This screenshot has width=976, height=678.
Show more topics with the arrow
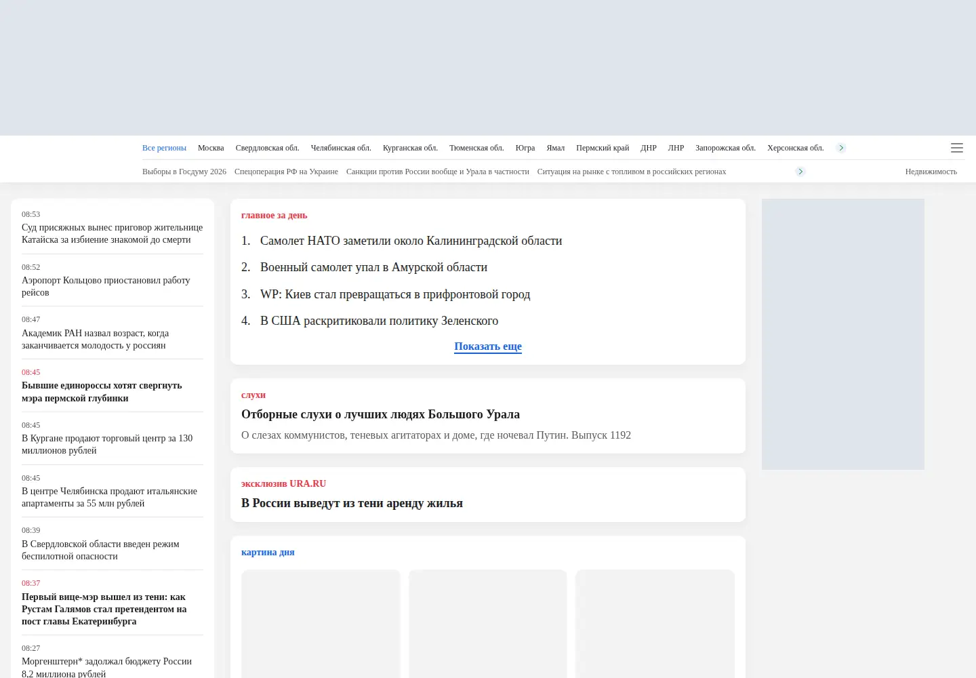[800, 172]
